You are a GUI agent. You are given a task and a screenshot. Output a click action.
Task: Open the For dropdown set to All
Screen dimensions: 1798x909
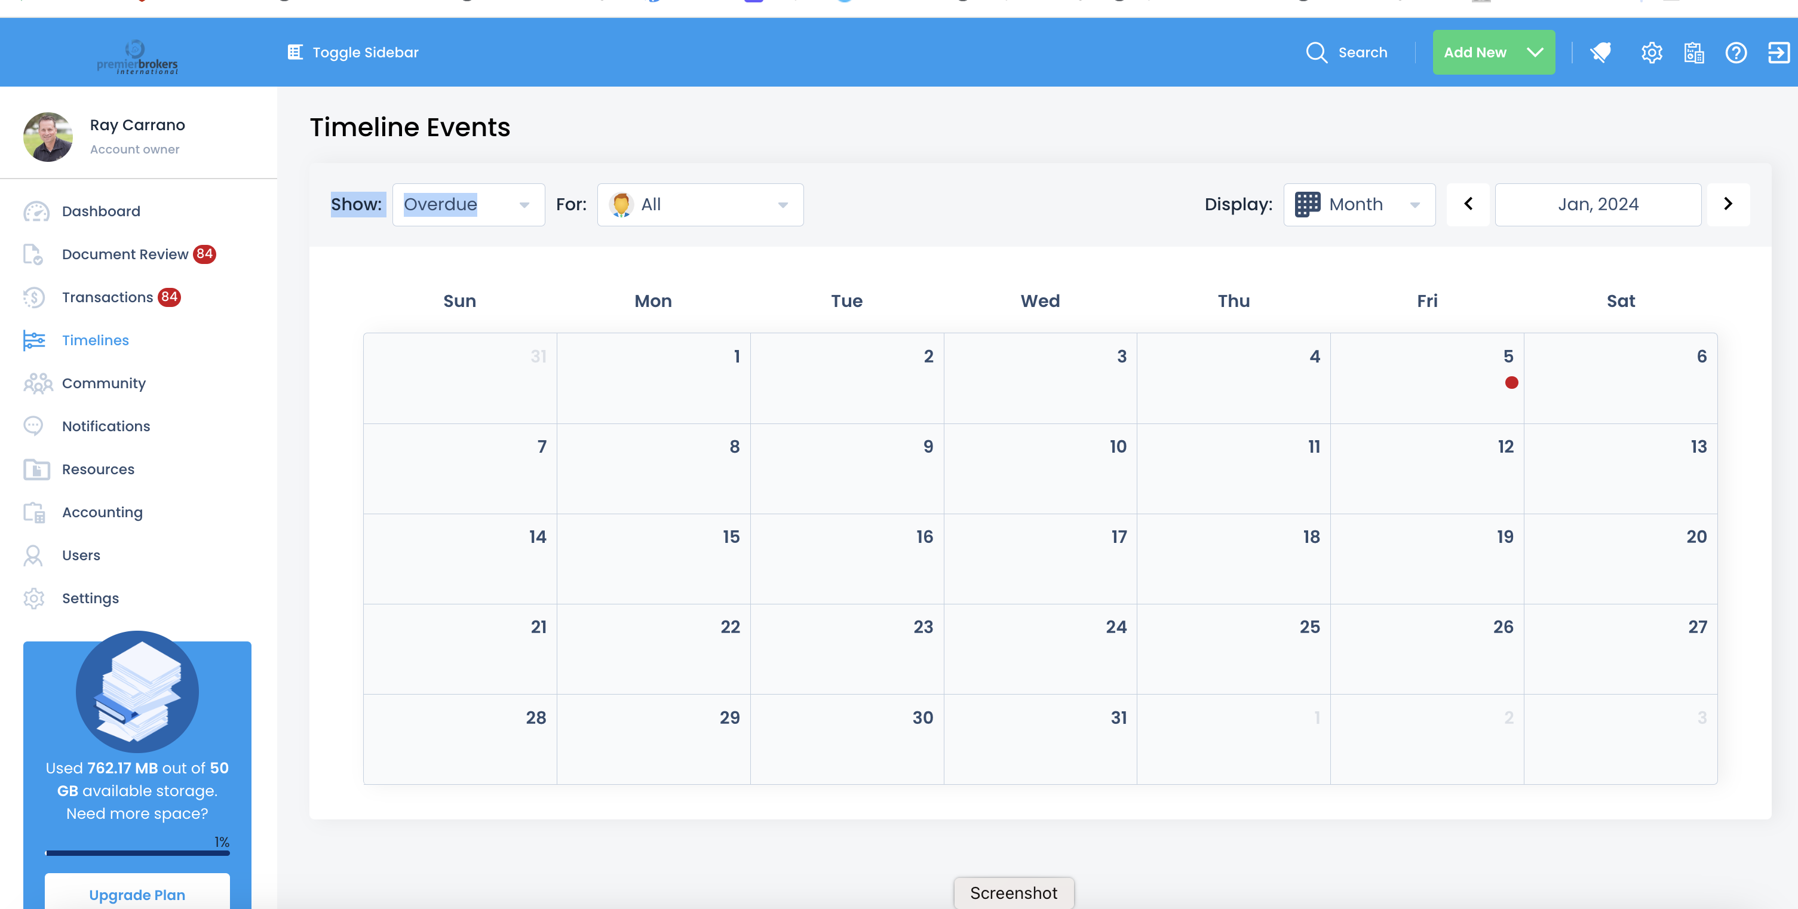point(700,204)
